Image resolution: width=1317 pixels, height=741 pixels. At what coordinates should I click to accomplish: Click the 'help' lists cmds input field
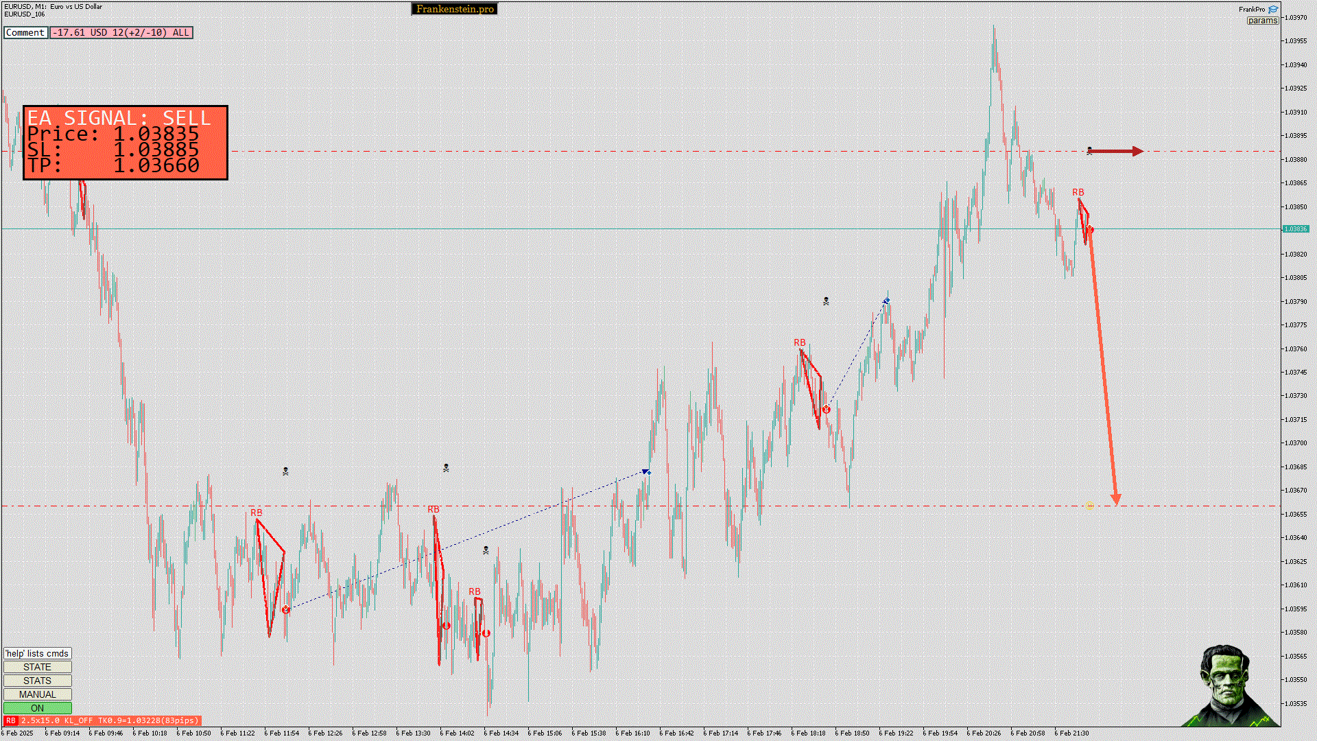point(37,653)
